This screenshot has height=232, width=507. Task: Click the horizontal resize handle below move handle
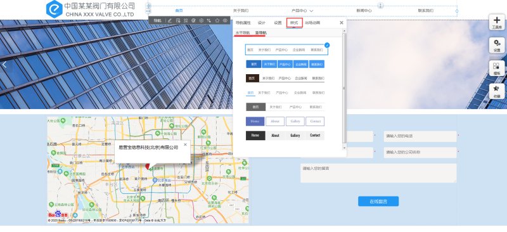point(148,11)
